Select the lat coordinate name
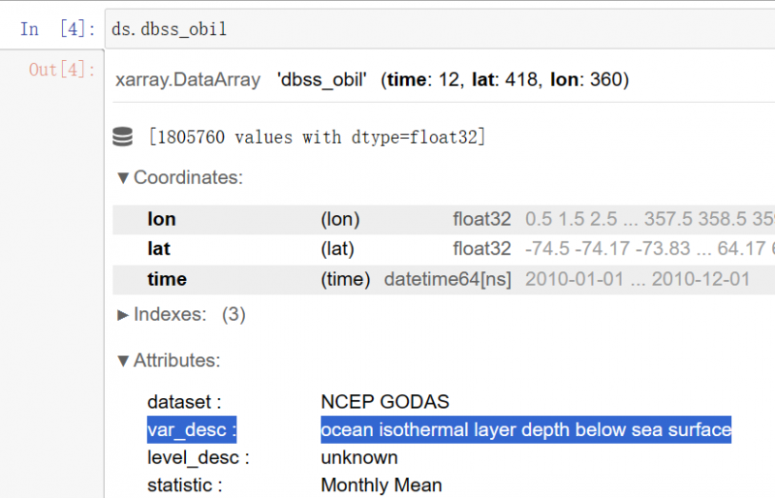Image resolution: width=775 pixels, height=498 pixels. (159, 249)
